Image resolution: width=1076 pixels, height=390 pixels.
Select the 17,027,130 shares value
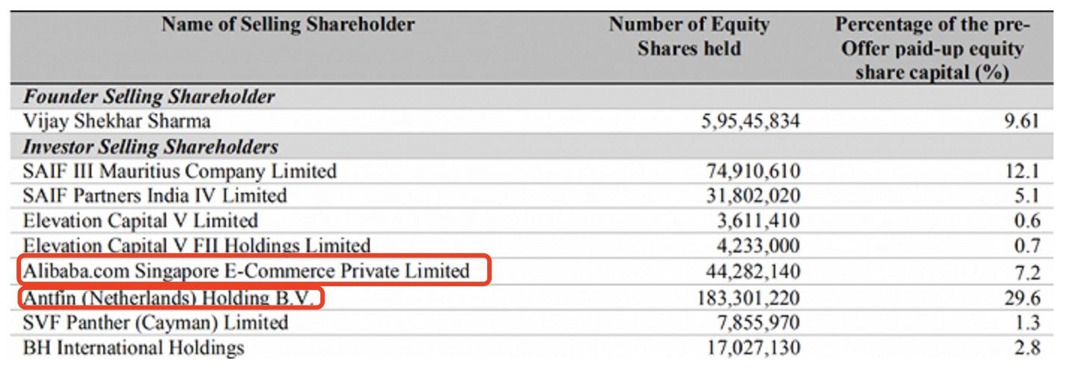click(x=753, y=347)
